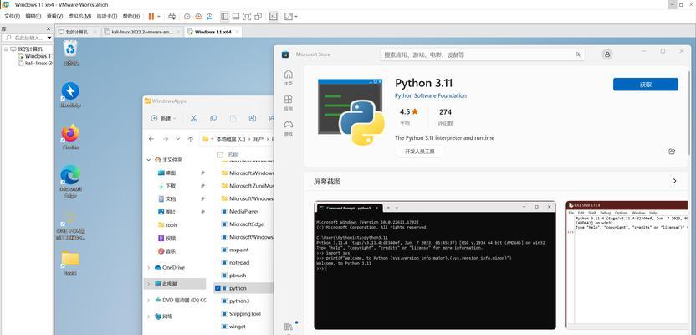Open the 选项卡(T) menu

click(107, 17)
